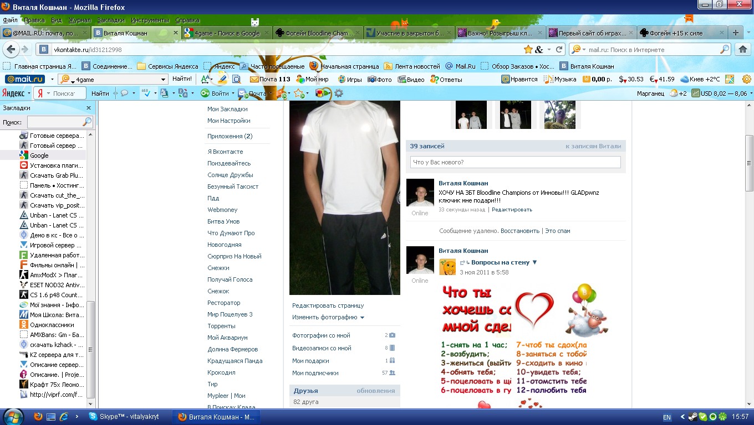Viewport: 754px width, 425px height.
Task: Switch to the 4game - Поиск в Google tab
Action: coord(227,33)
